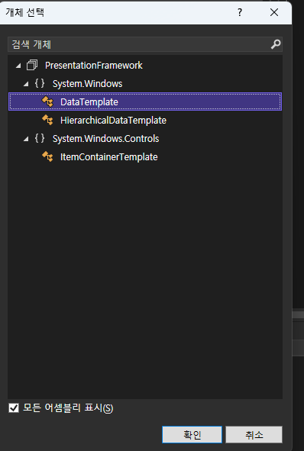
Task: Confirm selection with 확인 button
Action: [192, 435]
